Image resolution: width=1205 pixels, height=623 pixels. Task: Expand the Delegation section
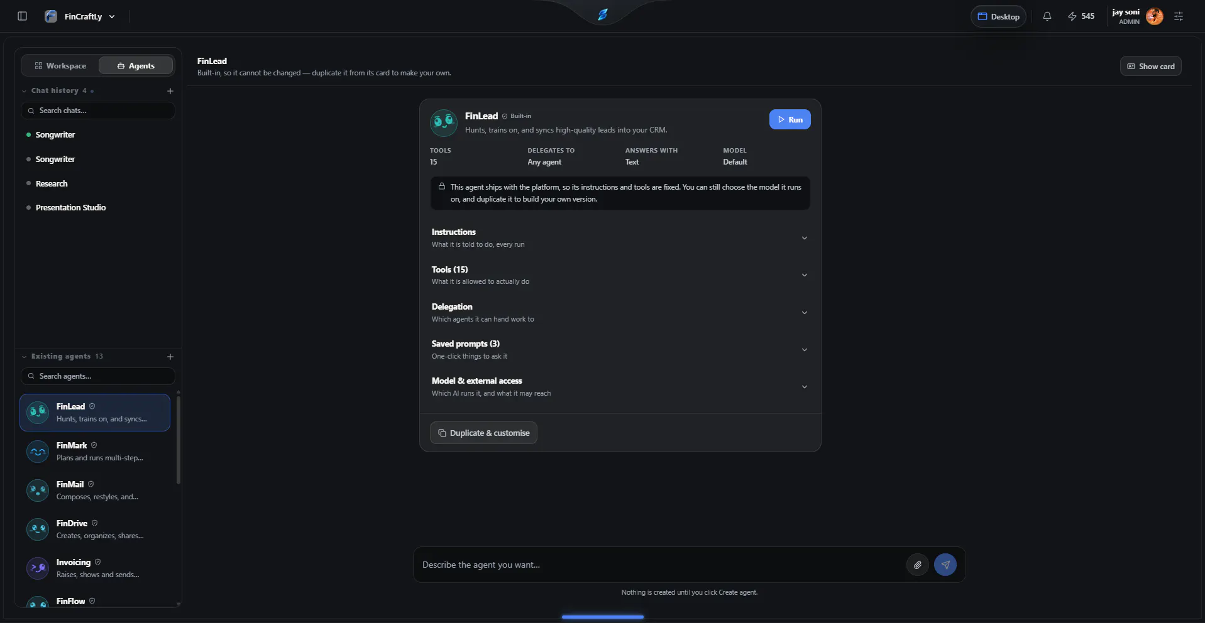[620, 313]
